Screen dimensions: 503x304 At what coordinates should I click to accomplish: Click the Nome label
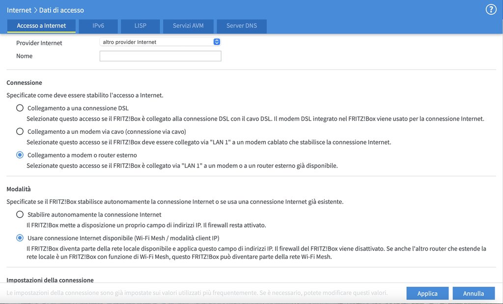pyautogui.click(x=25, y=56)
